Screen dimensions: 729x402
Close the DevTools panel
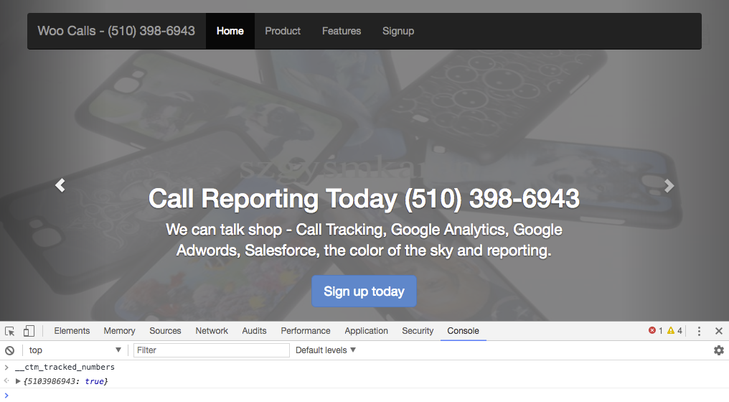[719, 331]
